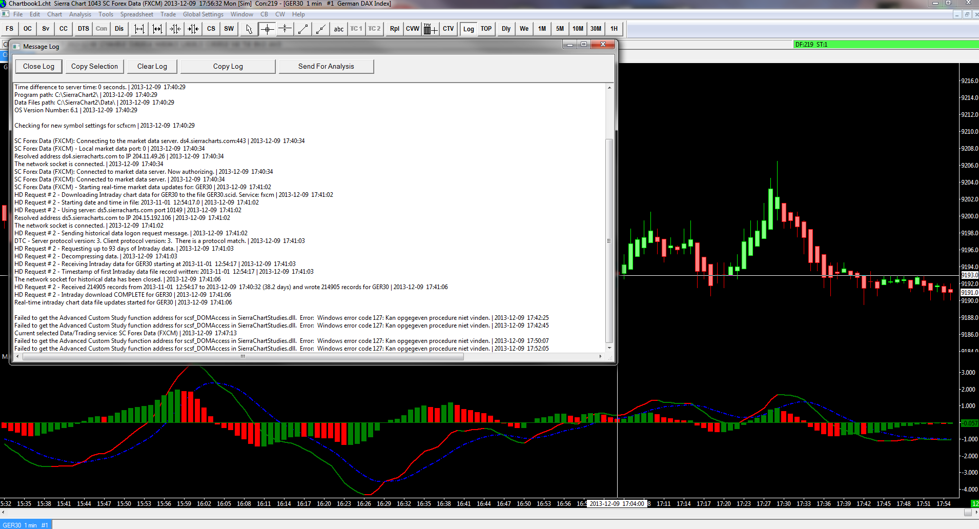Click Message Log vertical scrollbar thumb
The width and height of the screenshot is (979, 529).
pyautogui.click(x=609, y=240)
